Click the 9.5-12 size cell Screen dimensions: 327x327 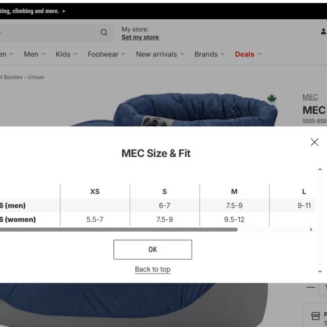point(234,219)
